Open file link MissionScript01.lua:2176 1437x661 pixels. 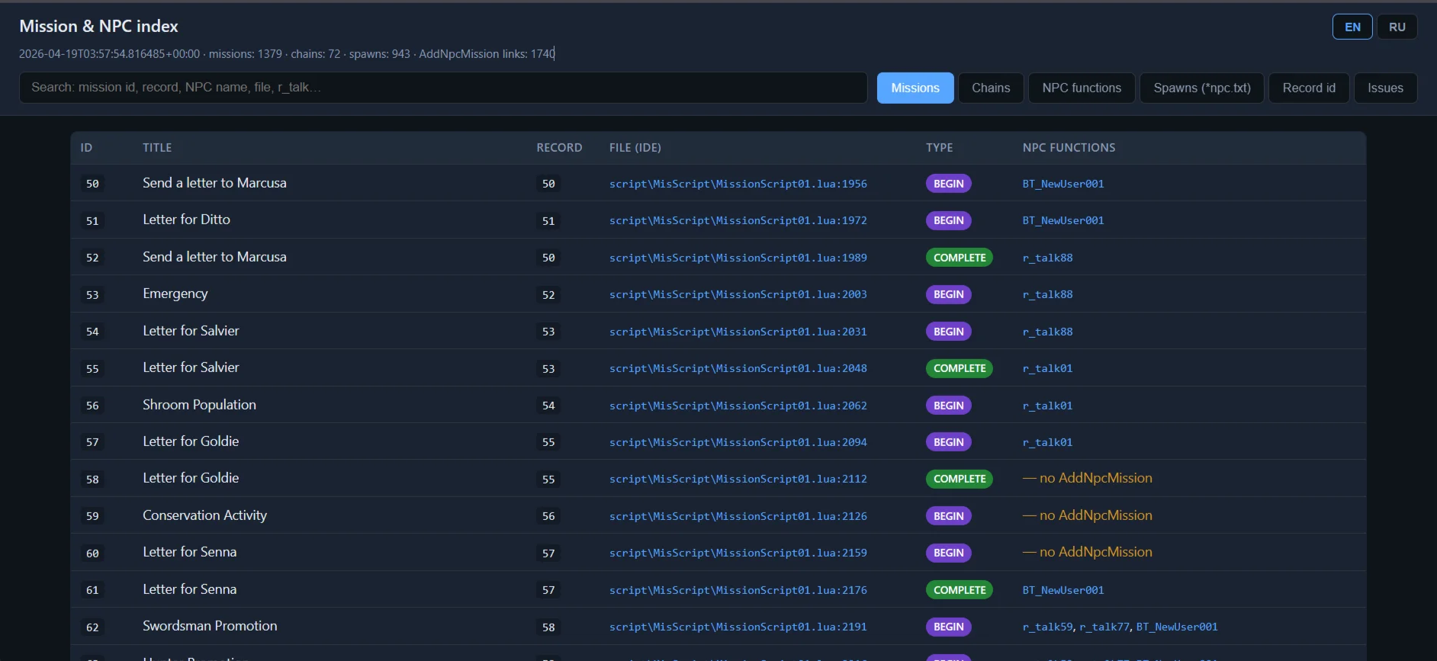point(738,590)
